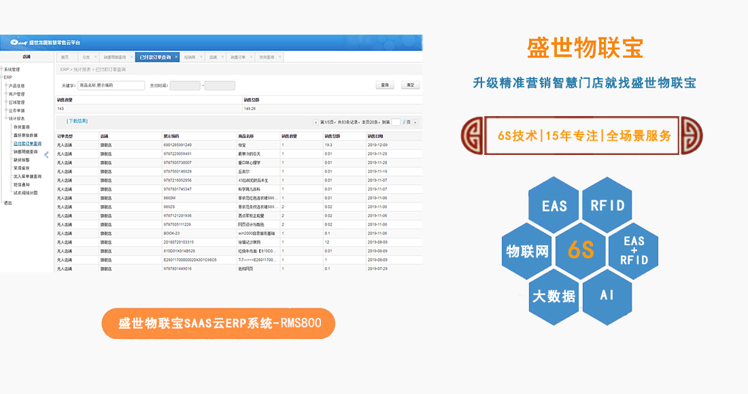Click the blue sidebar collapse arrow

pyautogui.click(x=46, y=155)
